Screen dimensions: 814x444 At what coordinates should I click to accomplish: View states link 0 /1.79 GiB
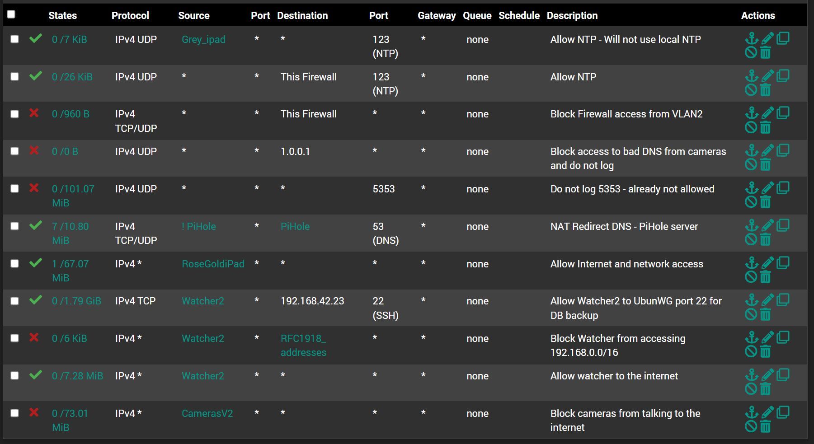tap(76, 301)
